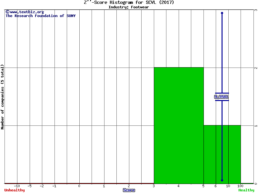Click the x-axis tick label "4"
Viewport: 258px width, 193px height.
click(178, 186)
